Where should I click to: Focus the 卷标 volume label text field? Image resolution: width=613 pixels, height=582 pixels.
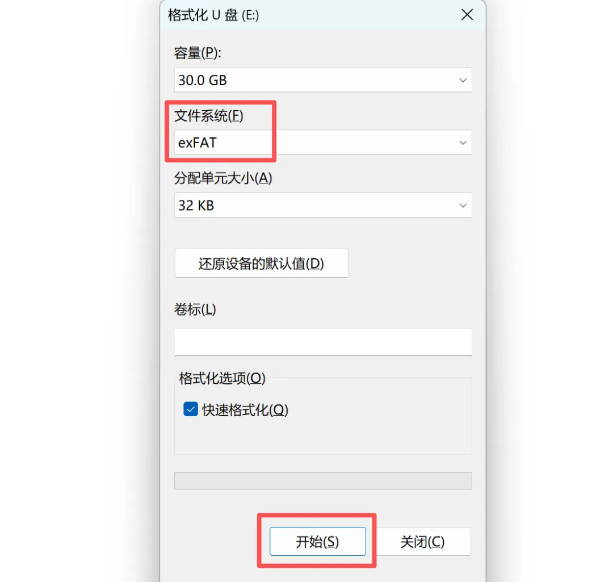(x=323, y=342)
